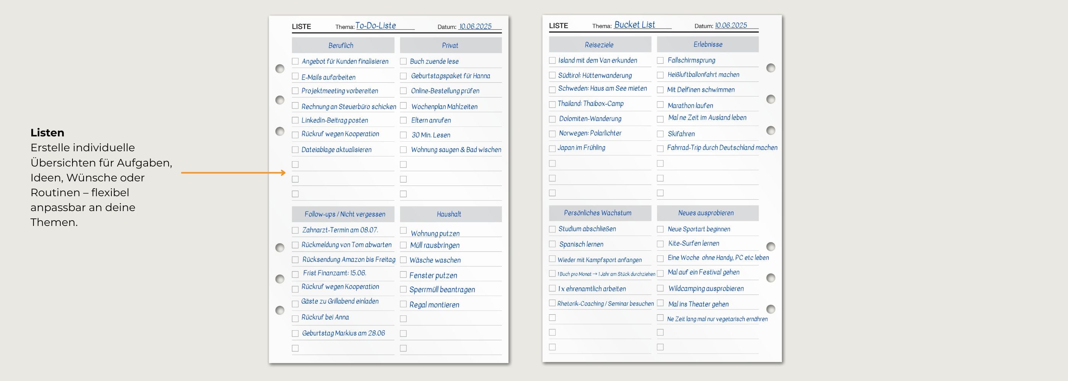Tick the 'E-Mails aufarbeiten' checkbox

(295, 76)
